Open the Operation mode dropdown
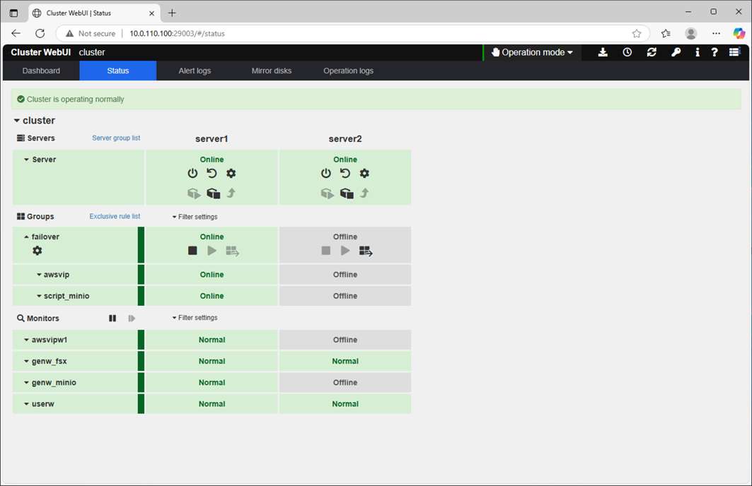 [x=532, y=52]
